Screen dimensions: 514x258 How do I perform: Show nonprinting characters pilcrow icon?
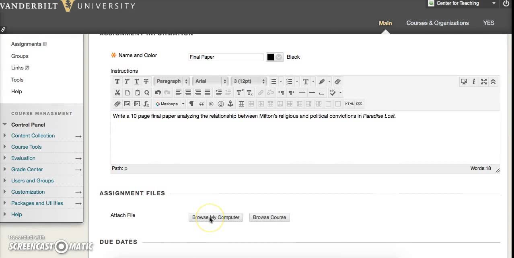(191, 104)
